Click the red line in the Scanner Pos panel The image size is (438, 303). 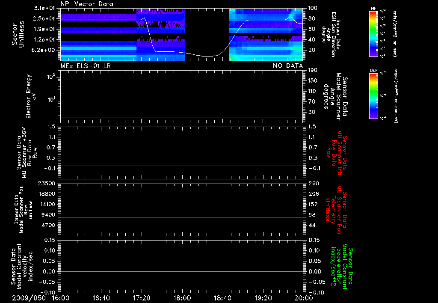pos(182,217)
